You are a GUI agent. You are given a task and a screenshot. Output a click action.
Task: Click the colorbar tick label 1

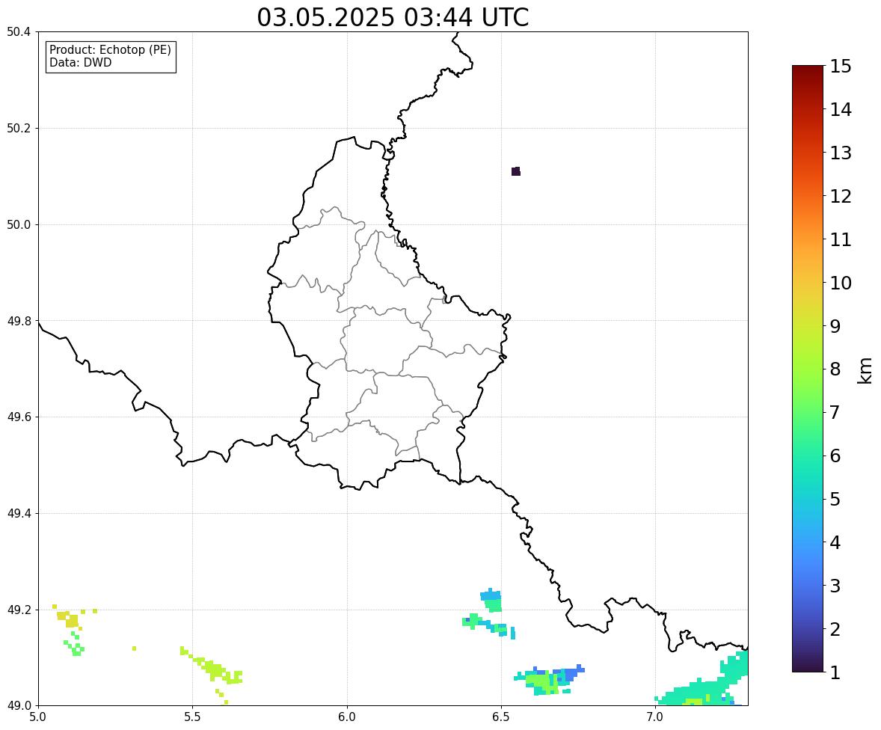[835, 672]
